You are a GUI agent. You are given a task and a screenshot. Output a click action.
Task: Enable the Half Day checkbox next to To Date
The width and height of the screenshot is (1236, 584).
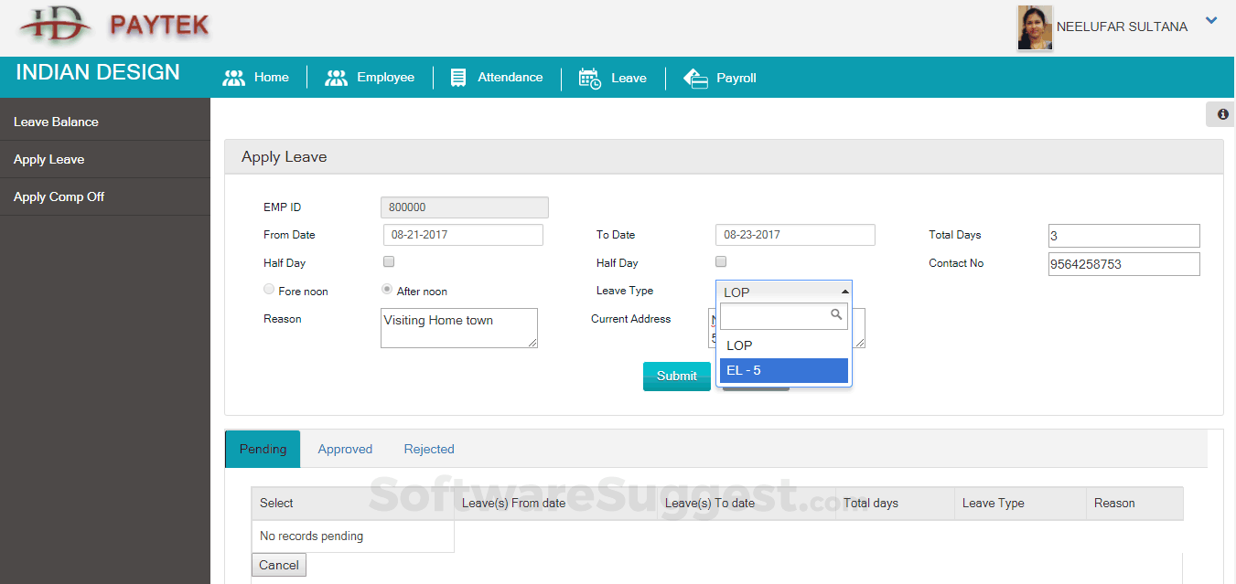pos(720,261)
